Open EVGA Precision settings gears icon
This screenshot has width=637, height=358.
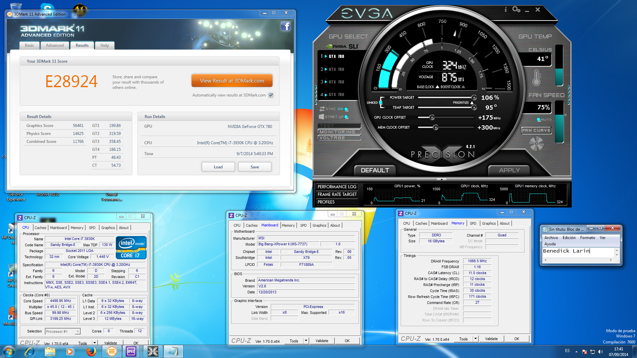[516, 9]
